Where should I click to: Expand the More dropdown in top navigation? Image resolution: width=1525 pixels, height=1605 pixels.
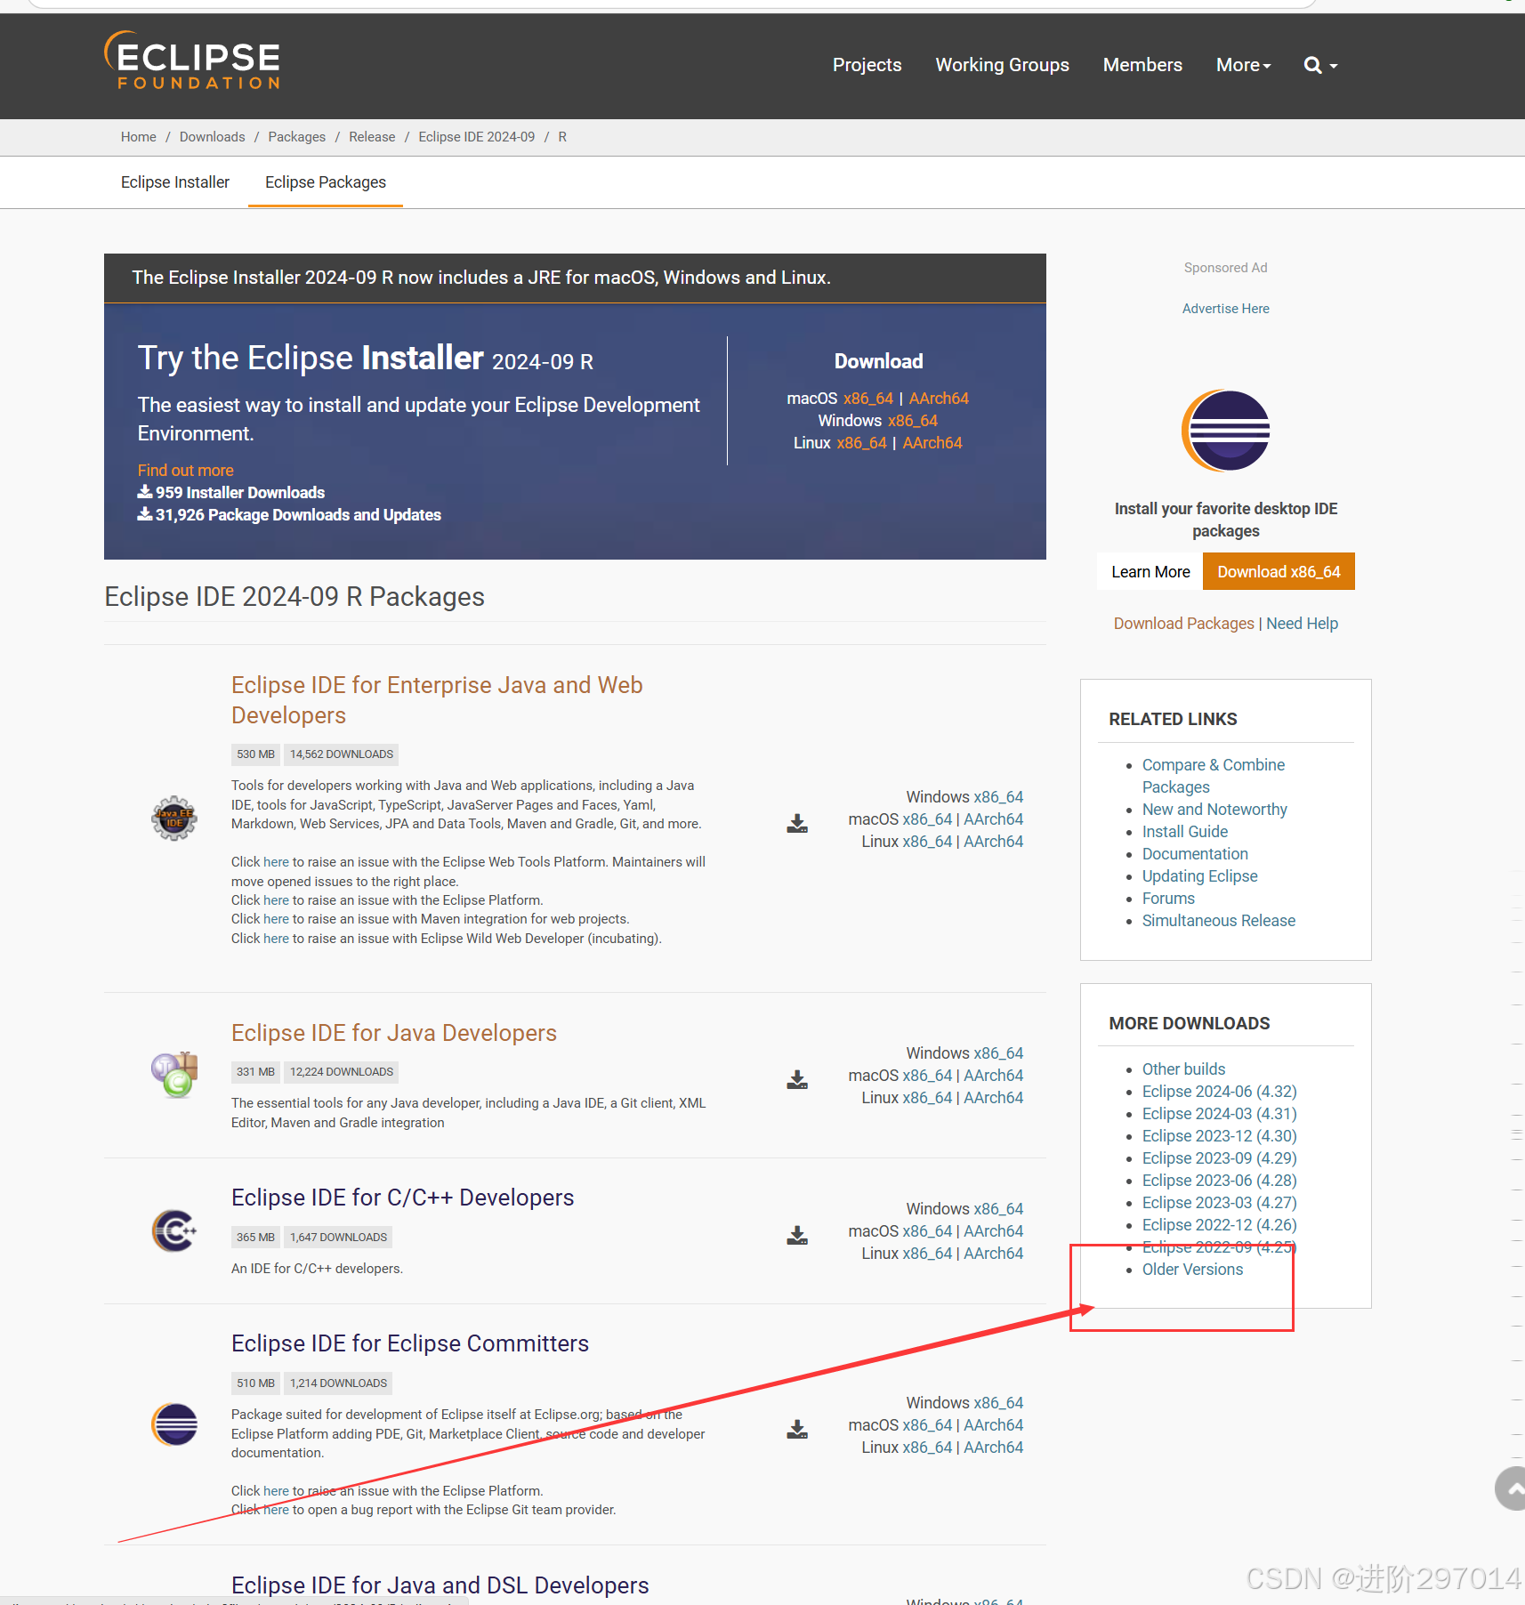(1243, 65)
